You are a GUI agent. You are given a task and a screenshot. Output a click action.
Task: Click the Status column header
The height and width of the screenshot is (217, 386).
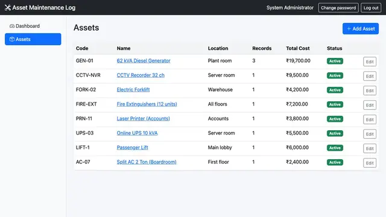(334, 48)
